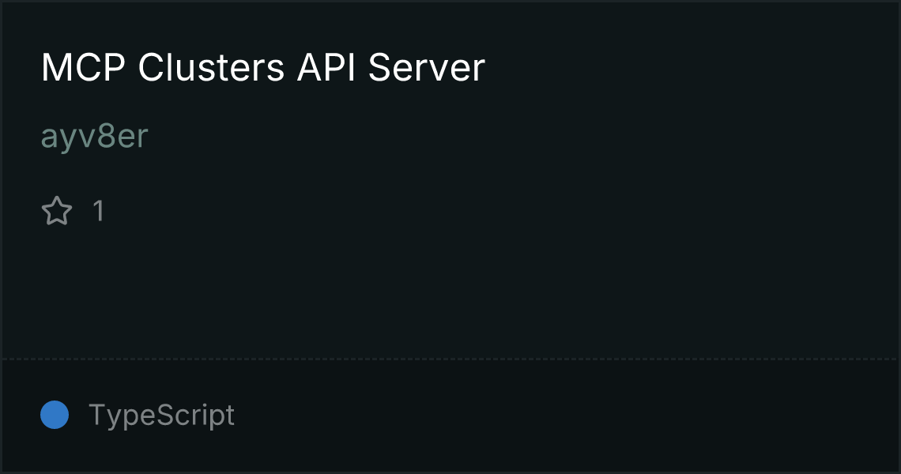This screenshot has height=474, width=901.
Task: Click the letters "ay" of the author name
Action: [56, 139]
